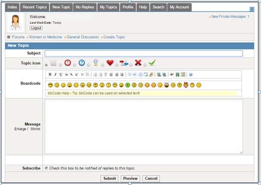Submit the new topic
This screenshot has height=185, width=261.
[109, 179]
